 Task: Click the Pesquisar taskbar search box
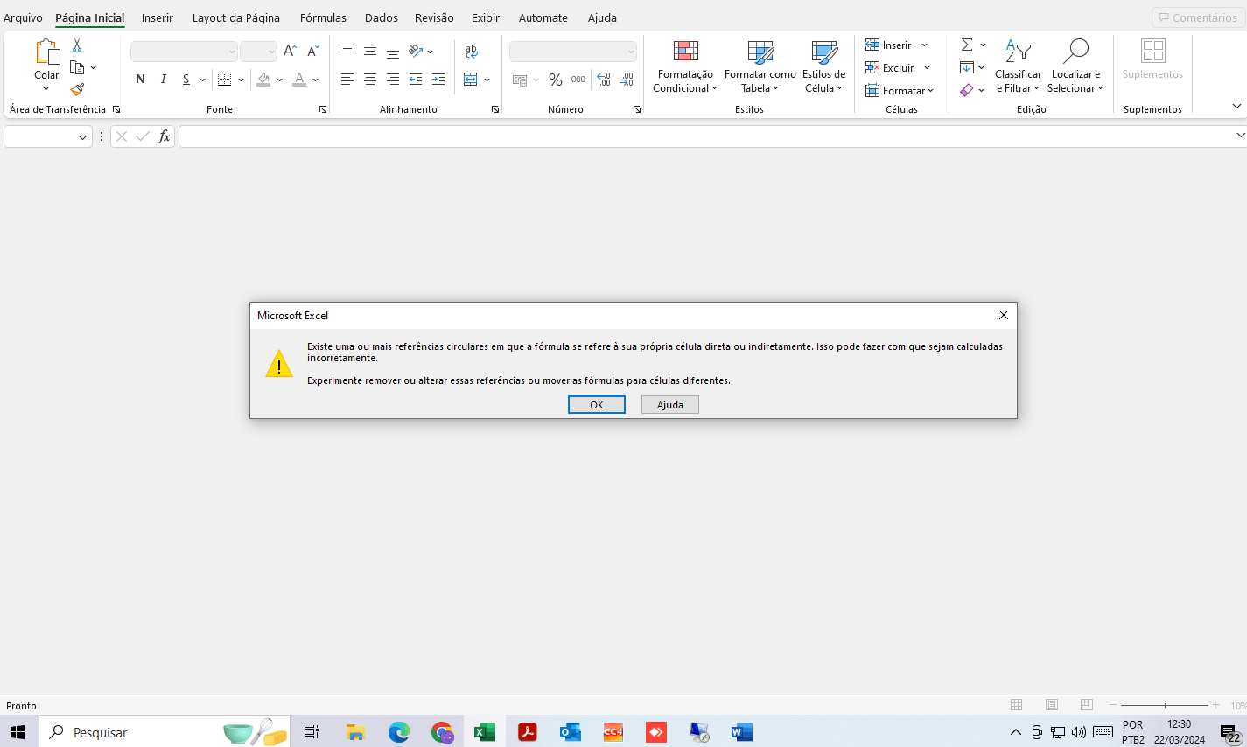165,732
